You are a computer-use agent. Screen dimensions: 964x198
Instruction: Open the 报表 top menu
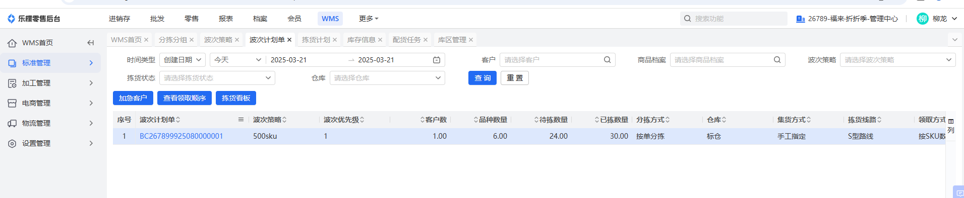point(226,19)
